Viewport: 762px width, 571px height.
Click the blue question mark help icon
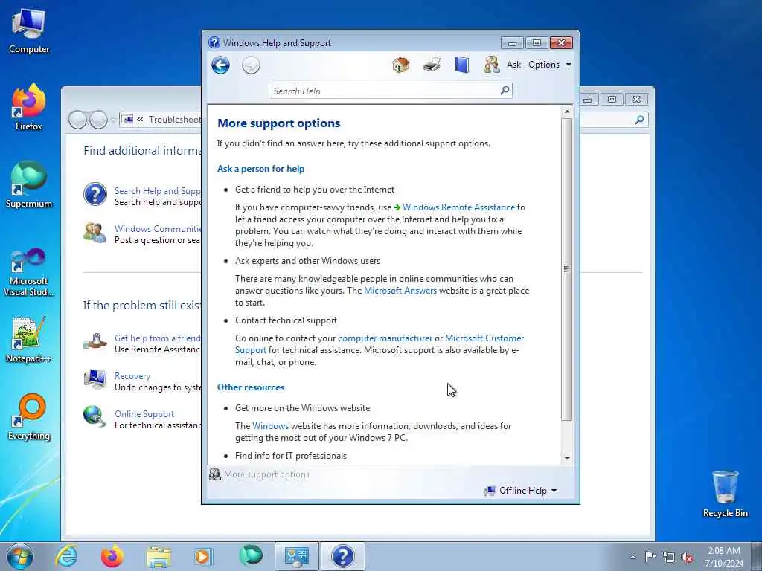pos(95,194)
